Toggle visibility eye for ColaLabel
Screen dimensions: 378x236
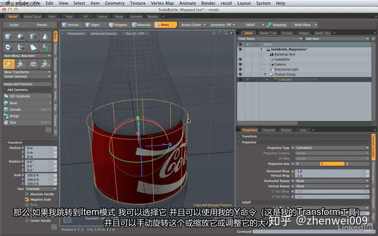click(240, 79)
